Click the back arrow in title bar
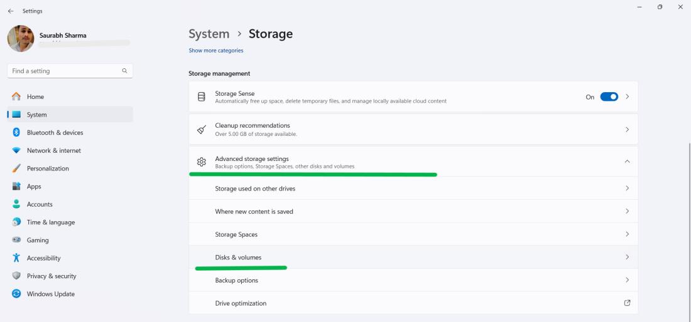The height and width of the screenshot is (322, 691). 11,11
